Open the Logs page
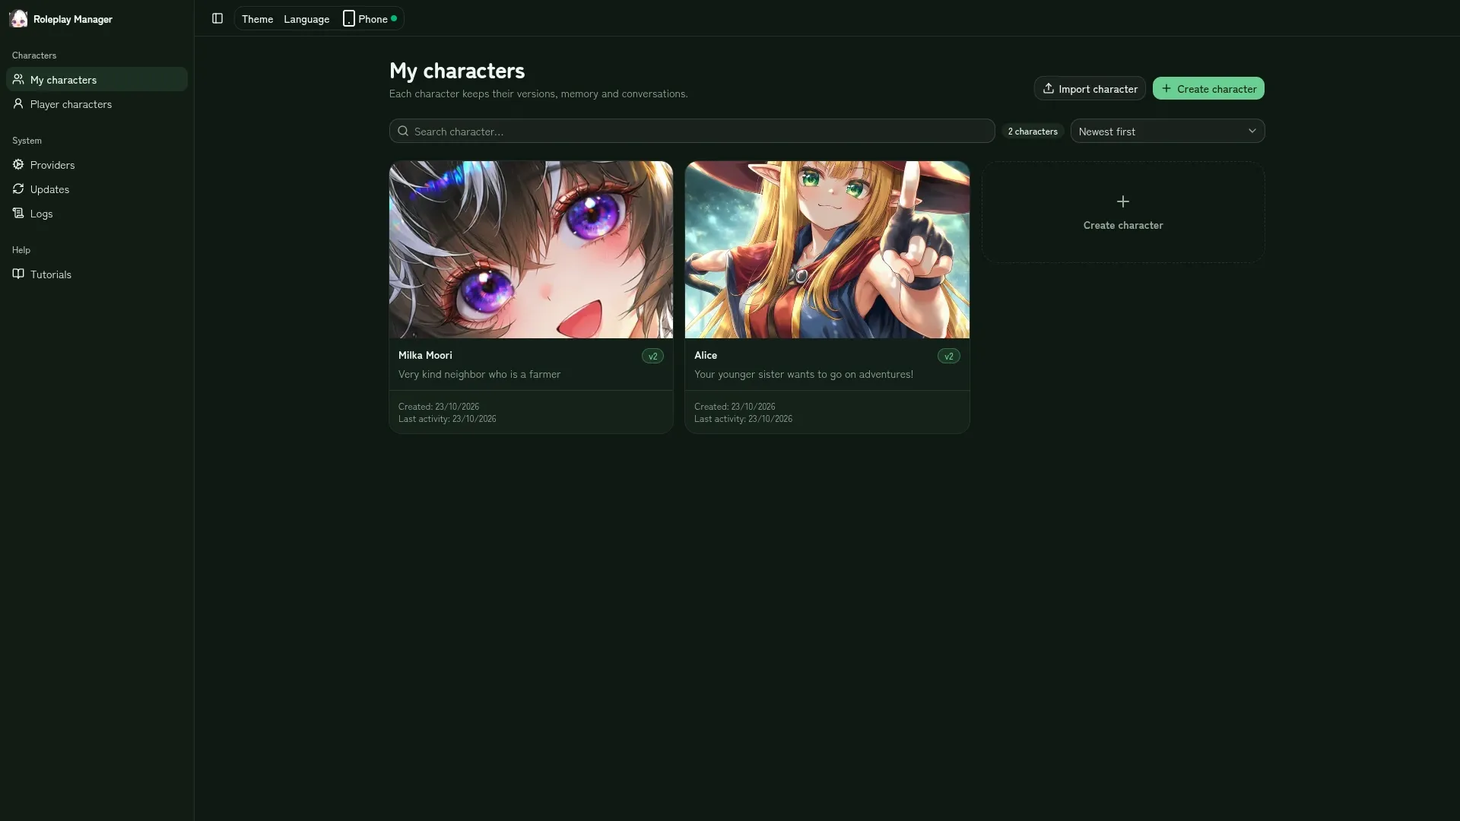Screen dimensions: 1460x821 (x=97, y=213)
